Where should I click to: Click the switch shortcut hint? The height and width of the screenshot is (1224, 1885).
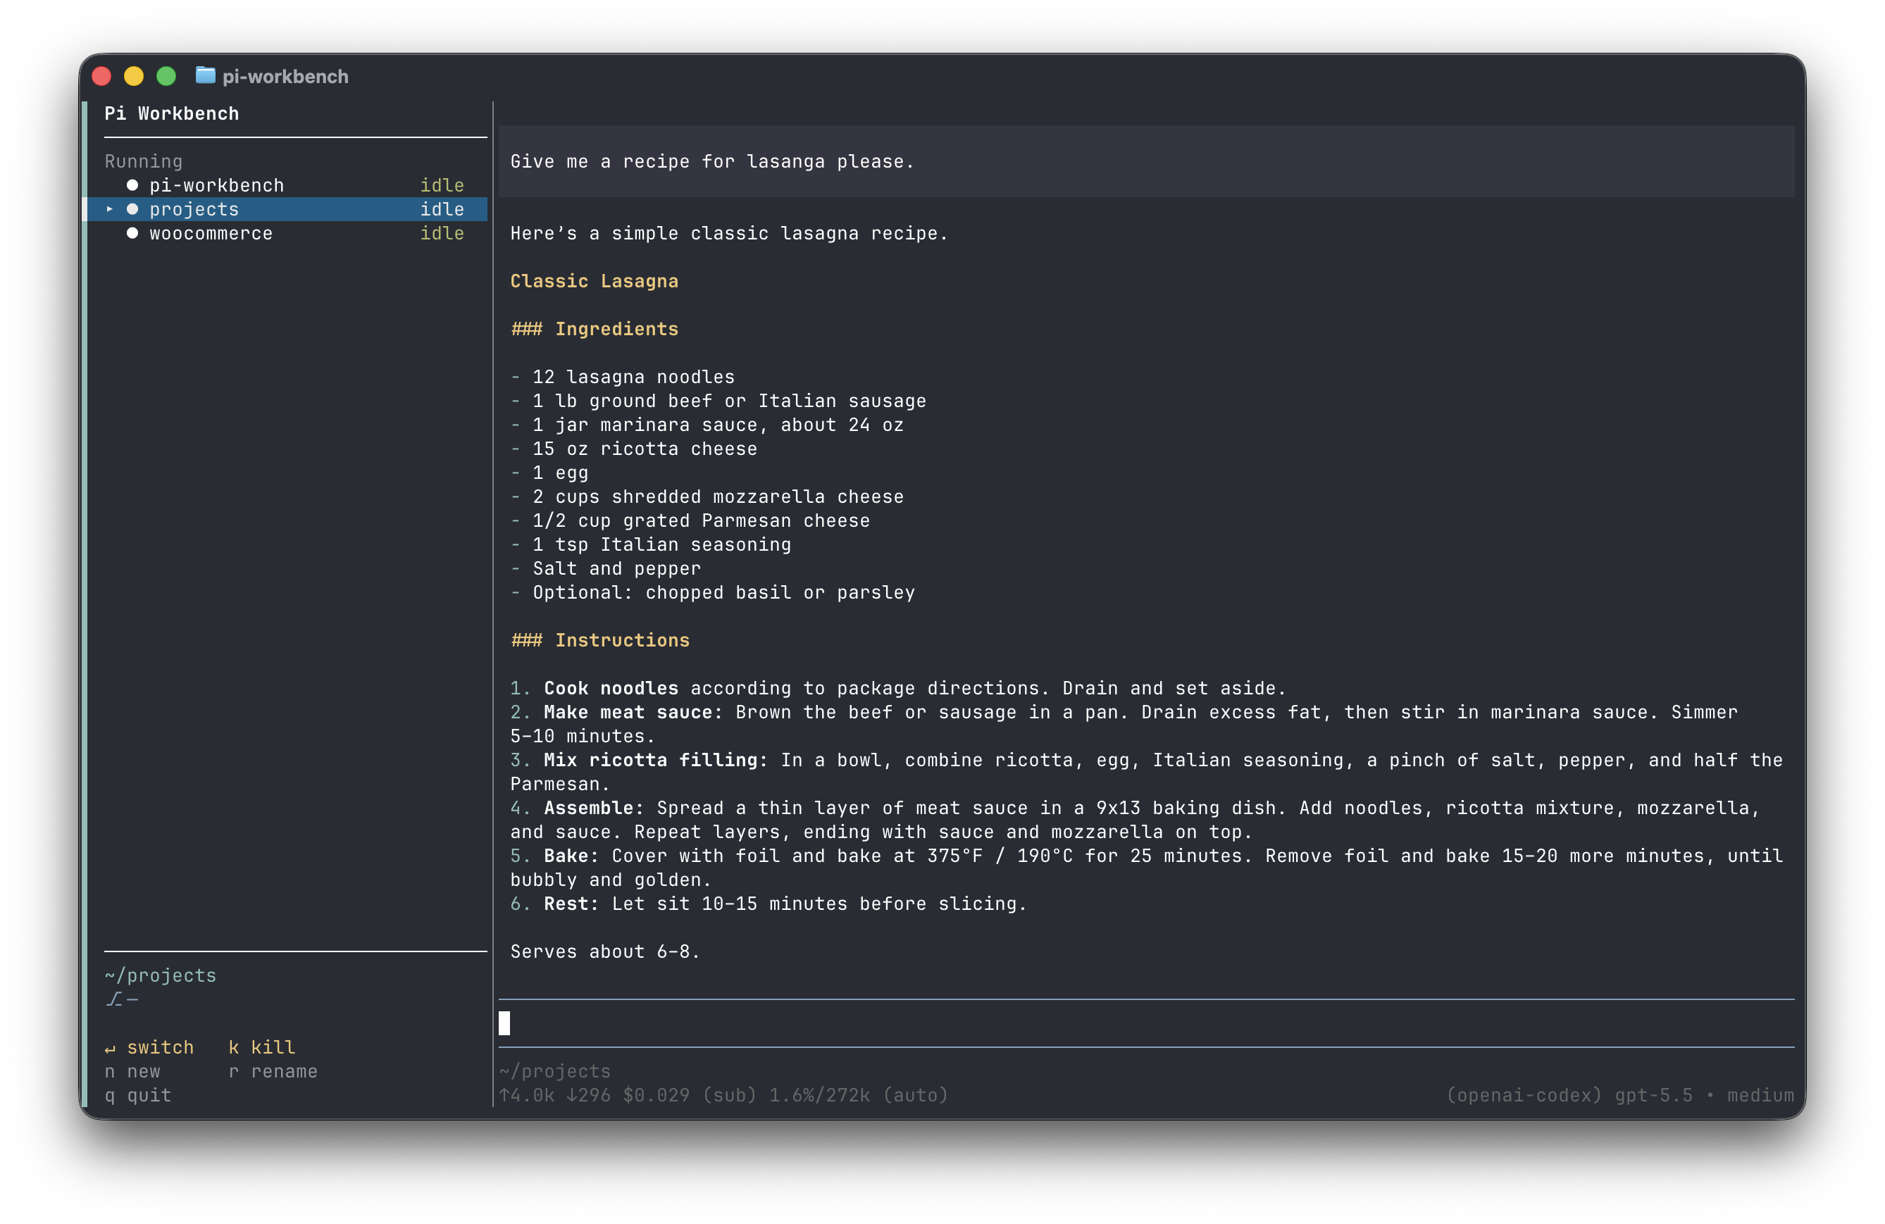149,1047
